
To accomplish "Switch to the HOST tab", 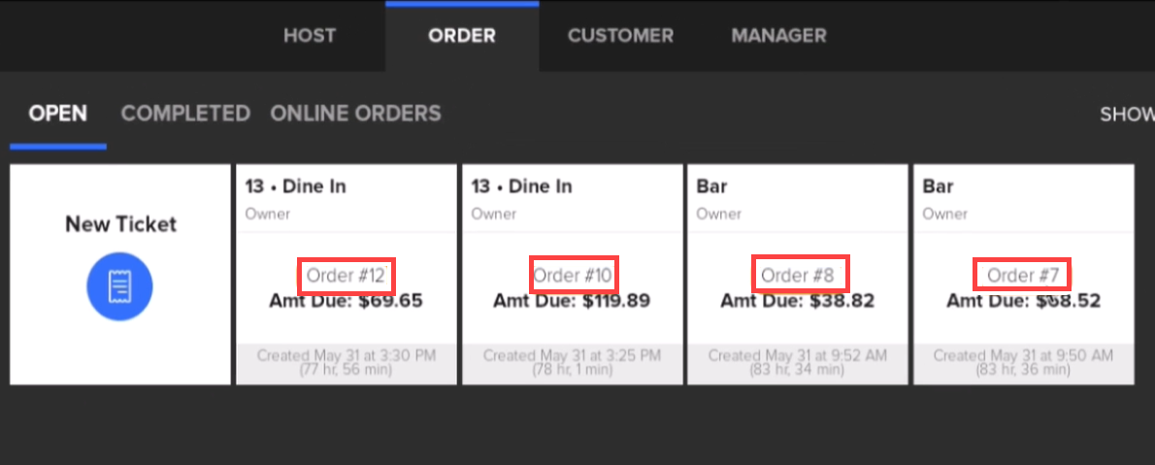I will [309, 36].
